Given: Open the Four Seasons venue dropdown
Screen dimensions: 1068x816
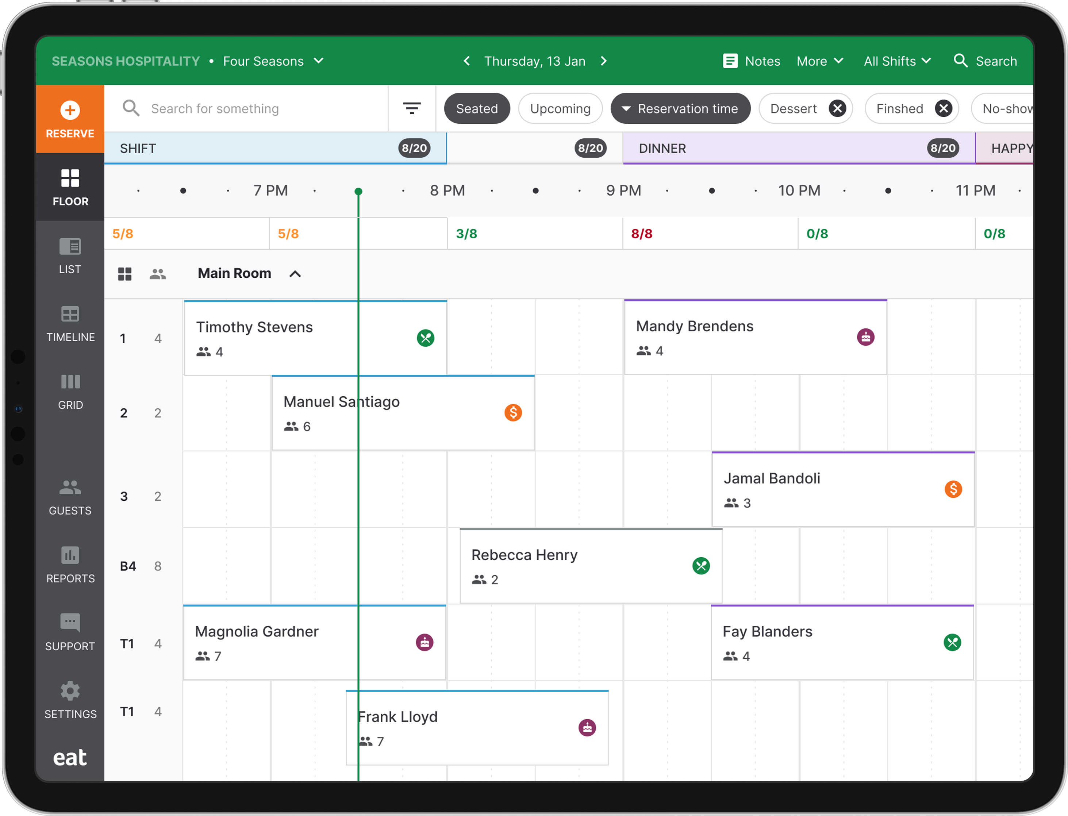Looking at the screenshot, I should pyautogui.click(x=272, y=61).
